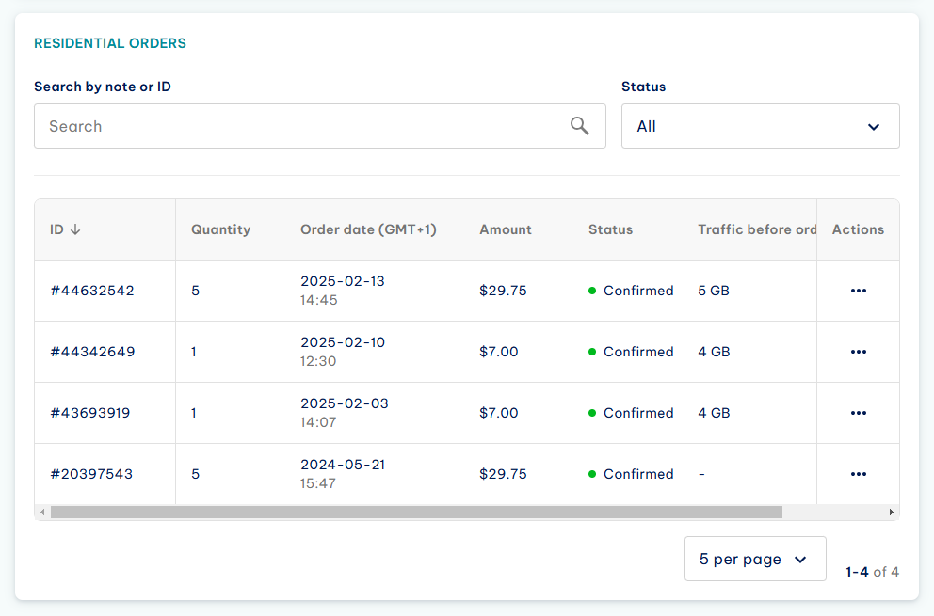The height and width of the screenshot is (616, 934).
Task: Click the chevron in Status All box
Action: (x=873, y=127)
